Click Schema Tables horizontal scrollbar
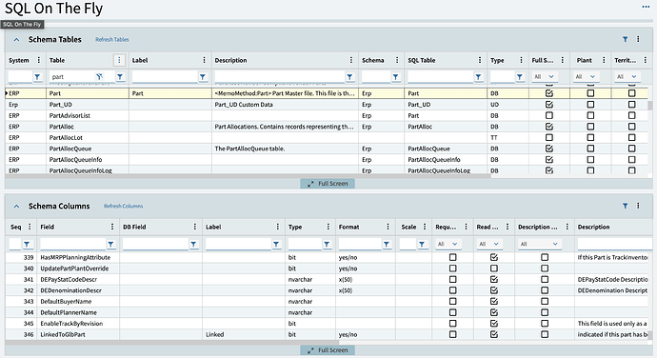This screenshot has width=657, height=358. 248,176
